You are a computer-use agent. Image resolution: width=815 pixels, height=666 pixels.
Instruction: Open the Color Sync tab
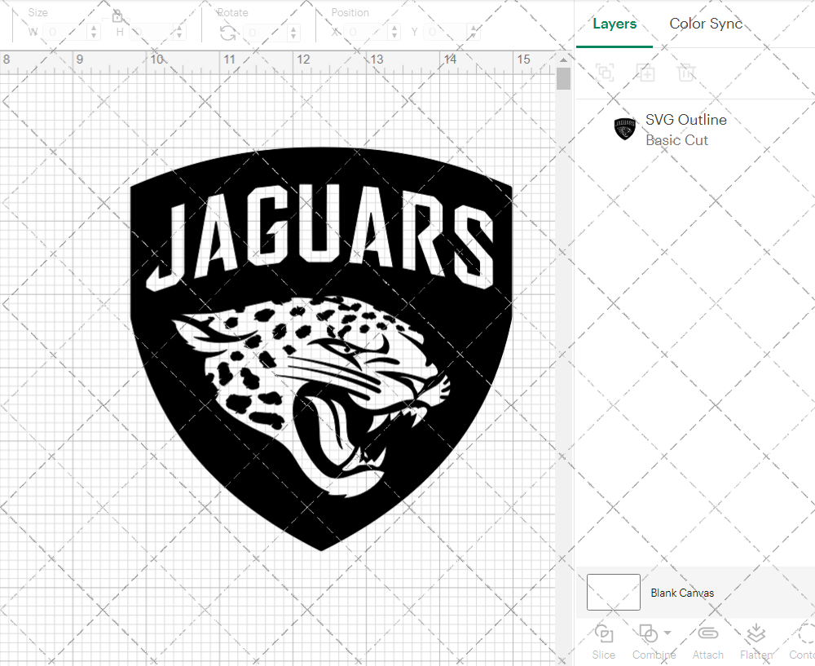705,24
